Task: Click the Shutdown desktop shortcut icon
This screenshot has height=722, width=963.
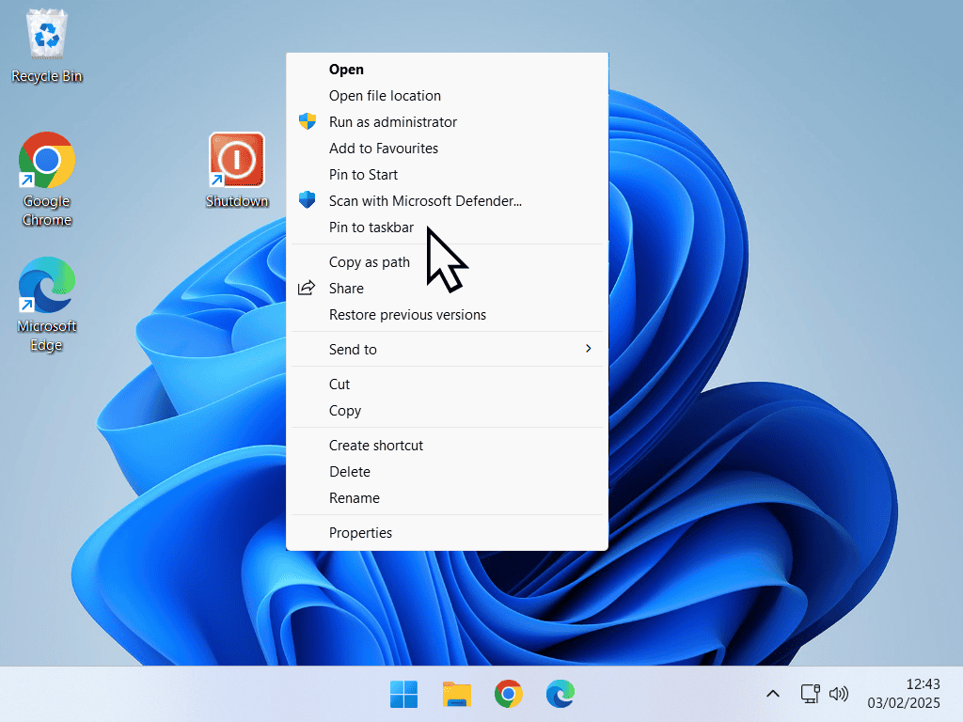Action: [x=237, y=160]
